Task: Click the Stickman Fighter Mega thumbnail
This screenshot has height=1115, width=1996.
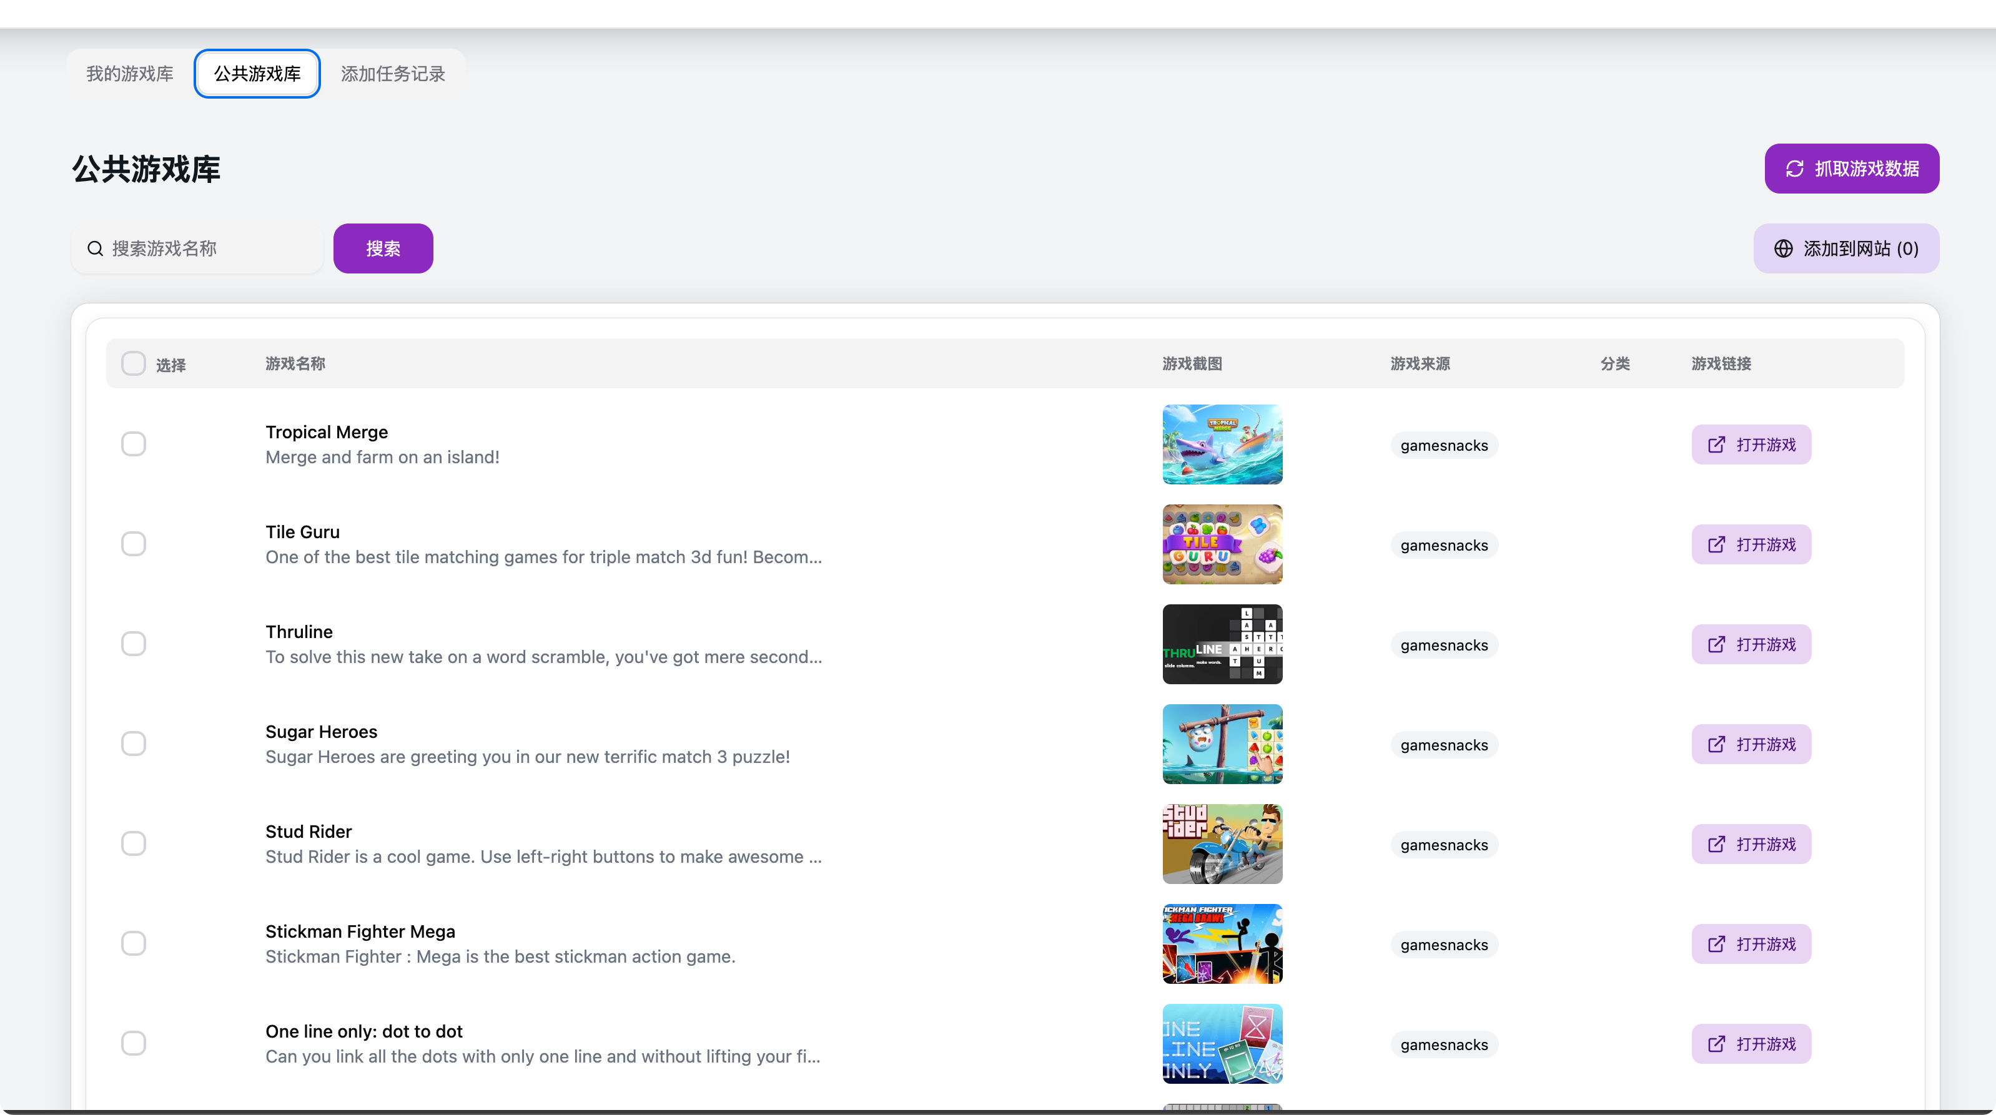Action: pyautogui.click(x=1222, y=944)
